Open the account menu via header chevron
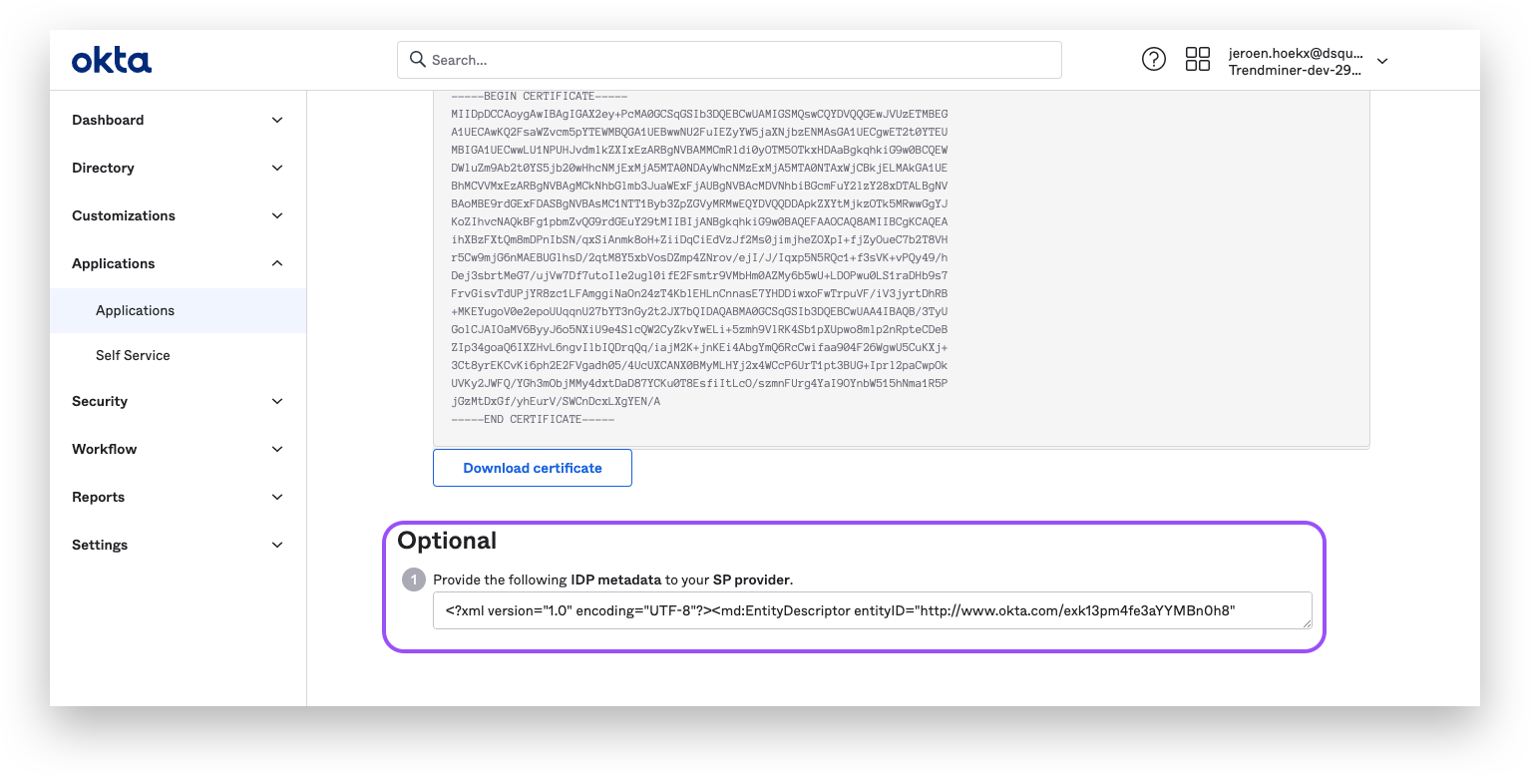Screen dimensions: 1530x776 (x=1381, y=61)
